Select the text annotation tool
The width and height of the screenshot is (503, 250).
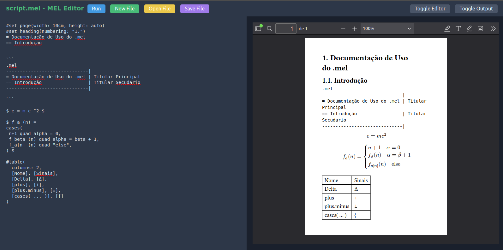pos(458,29)
